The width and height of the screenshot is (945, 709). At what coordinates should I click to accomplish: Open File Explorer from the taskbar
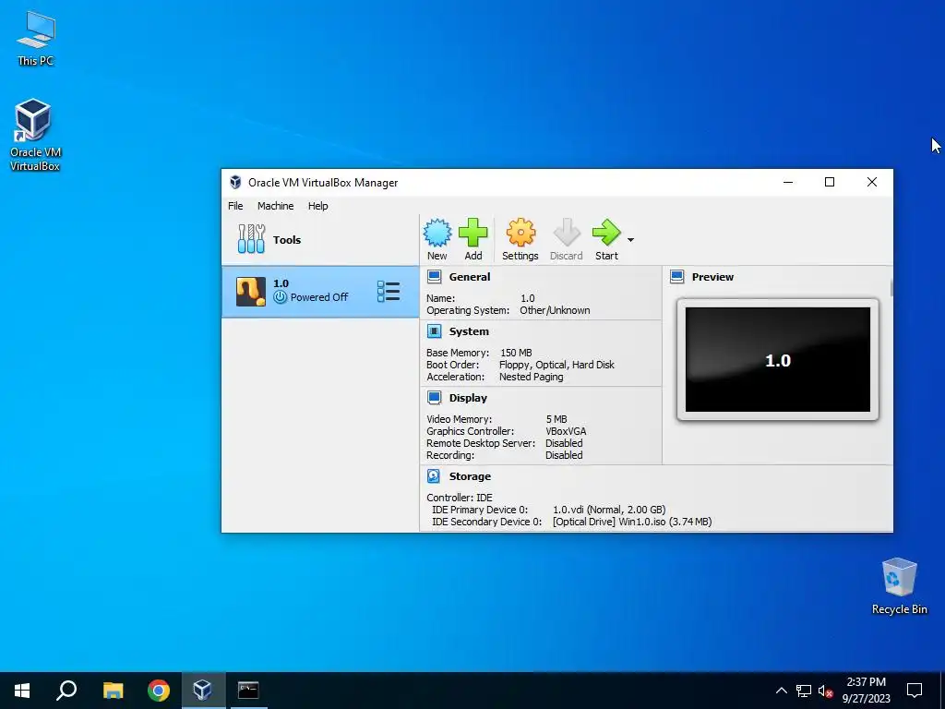[x=113, y=691]
